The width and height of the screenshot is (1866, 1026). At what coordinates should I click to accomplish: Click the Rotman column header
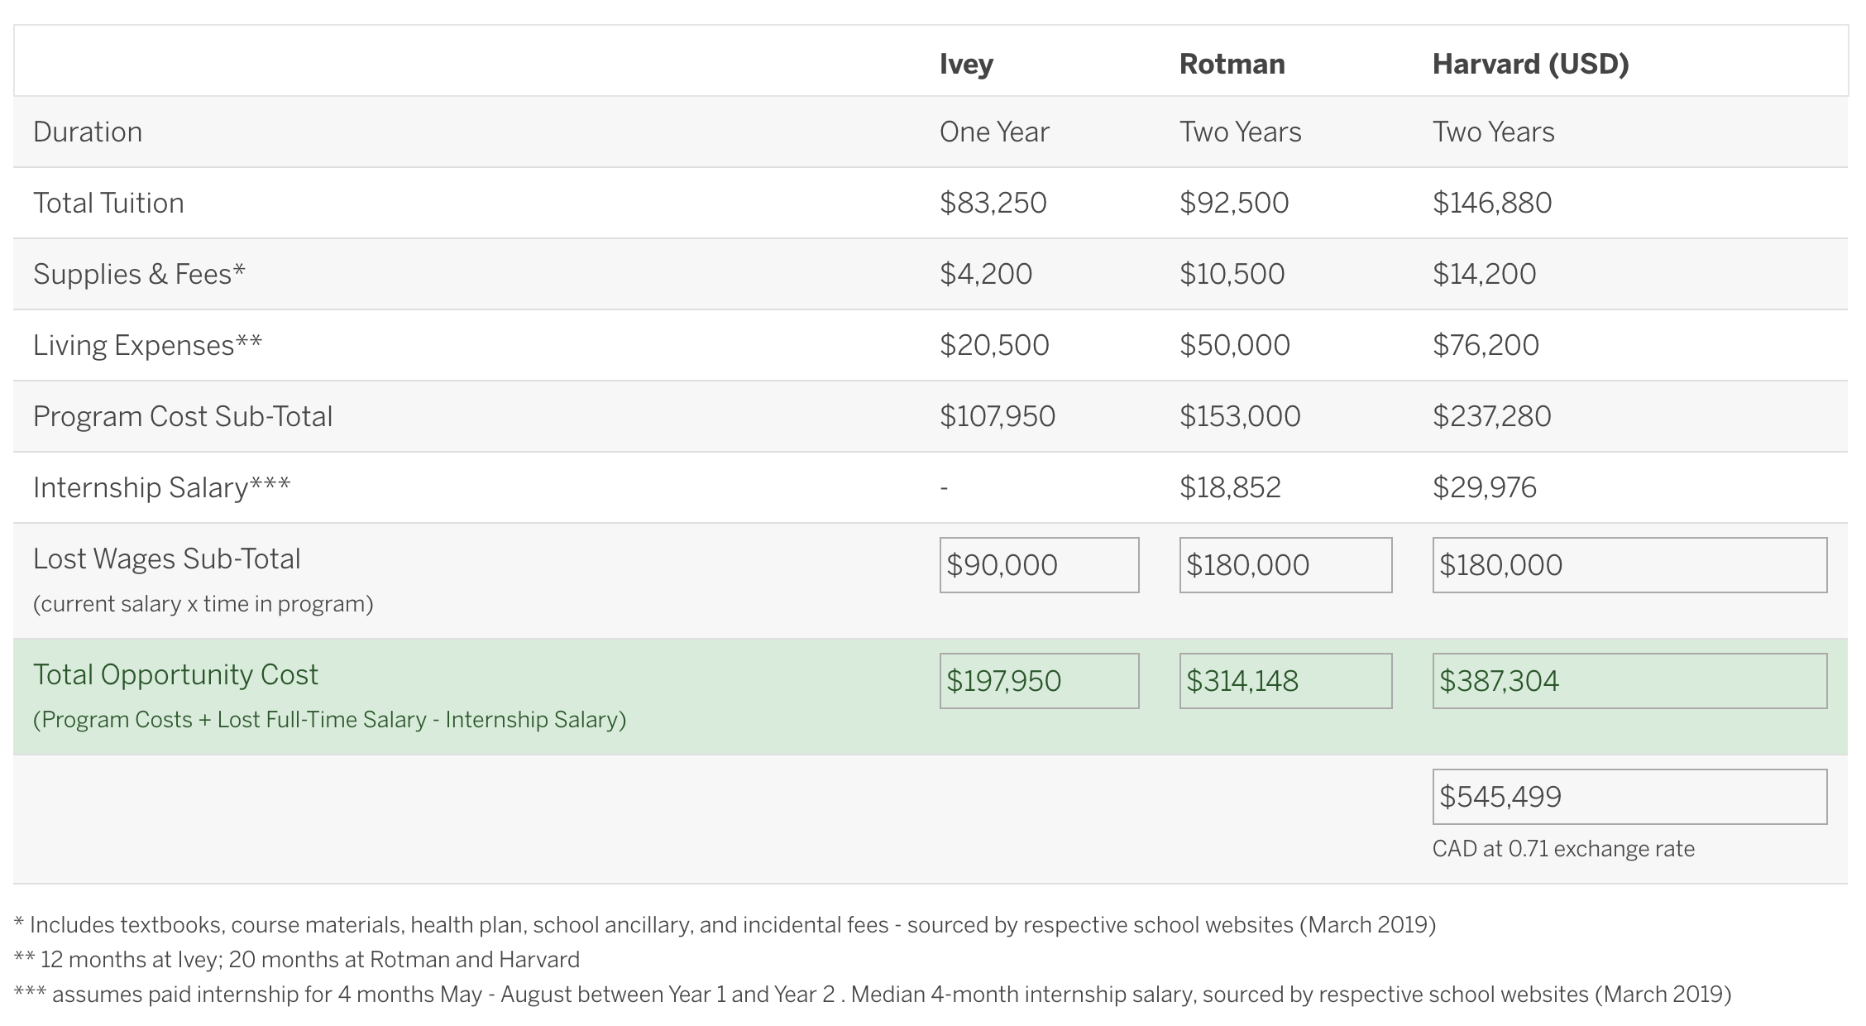(x=1232, y=64)
